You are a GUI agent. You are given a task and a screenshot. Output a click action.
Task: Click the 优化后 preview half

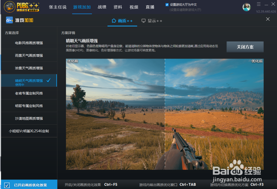pos(214,114)
